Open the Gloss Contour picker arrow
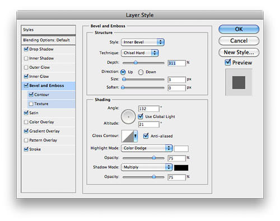 [136, 136]
